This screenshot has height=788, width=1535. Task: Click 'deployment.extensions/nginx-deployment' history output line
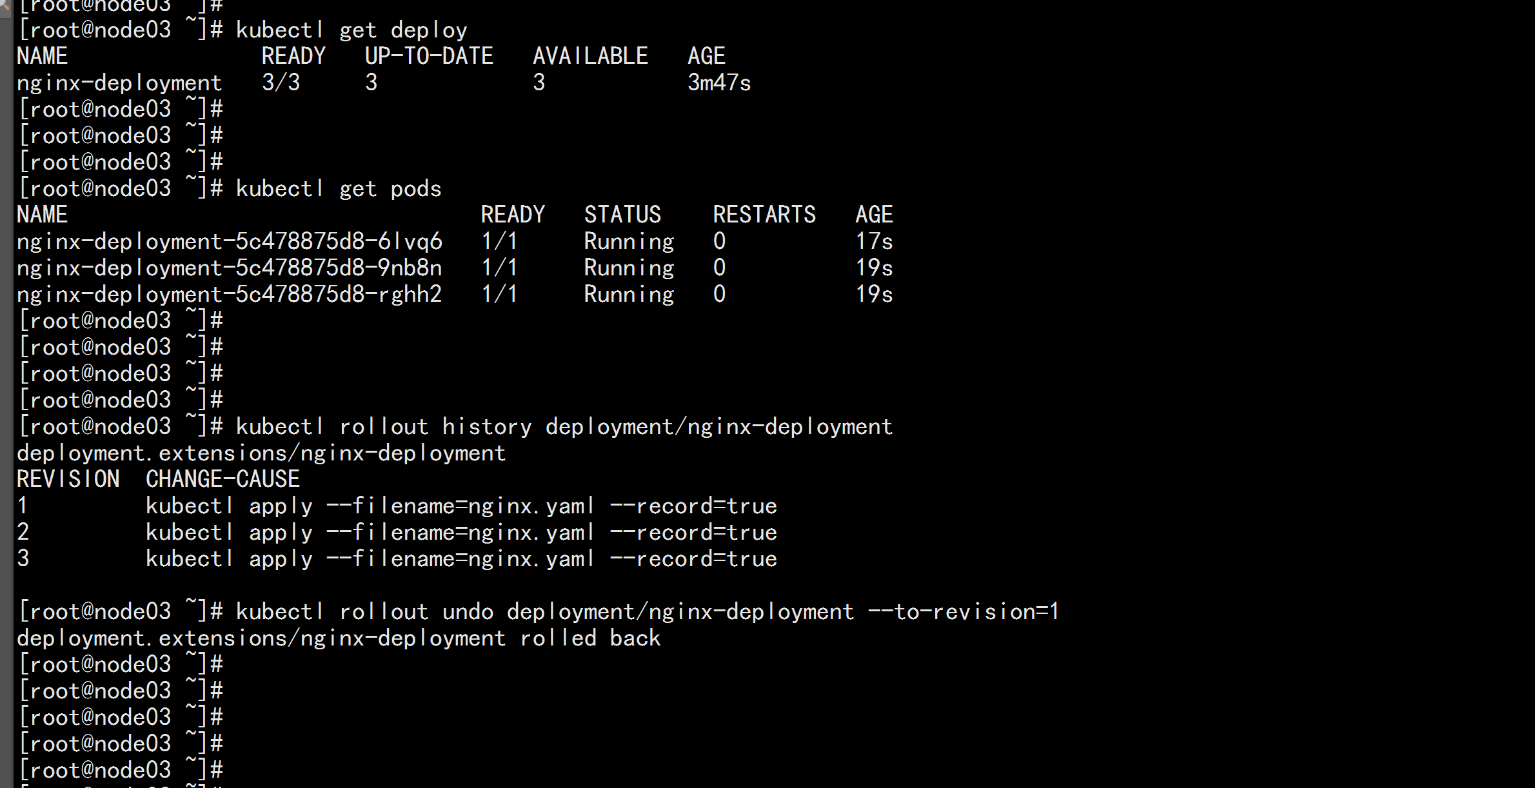pos(261,453)
